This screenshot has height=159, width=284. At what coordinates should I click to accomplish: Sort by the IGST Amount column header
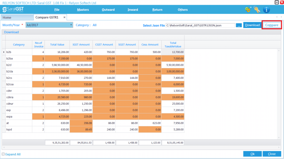81,45
